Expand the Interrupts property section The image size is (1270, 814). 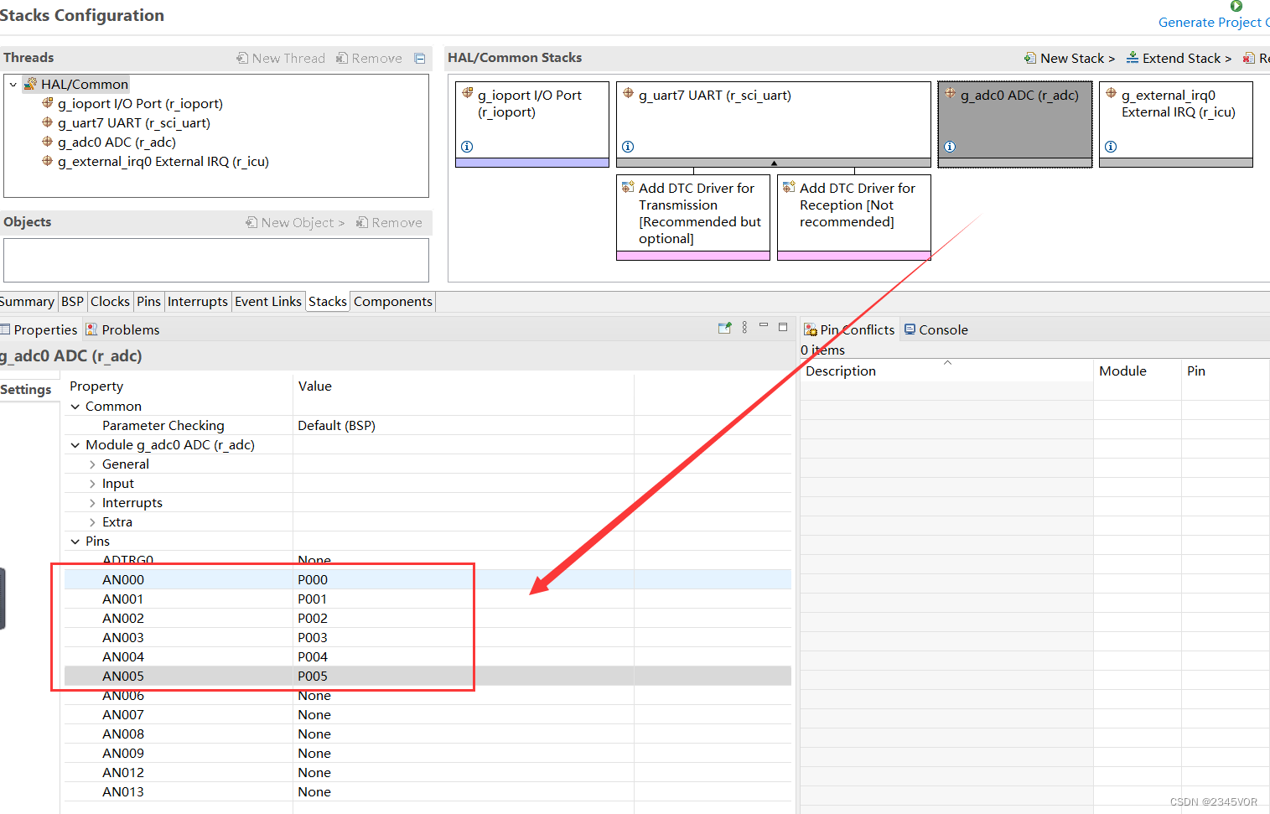coord(92,503)
